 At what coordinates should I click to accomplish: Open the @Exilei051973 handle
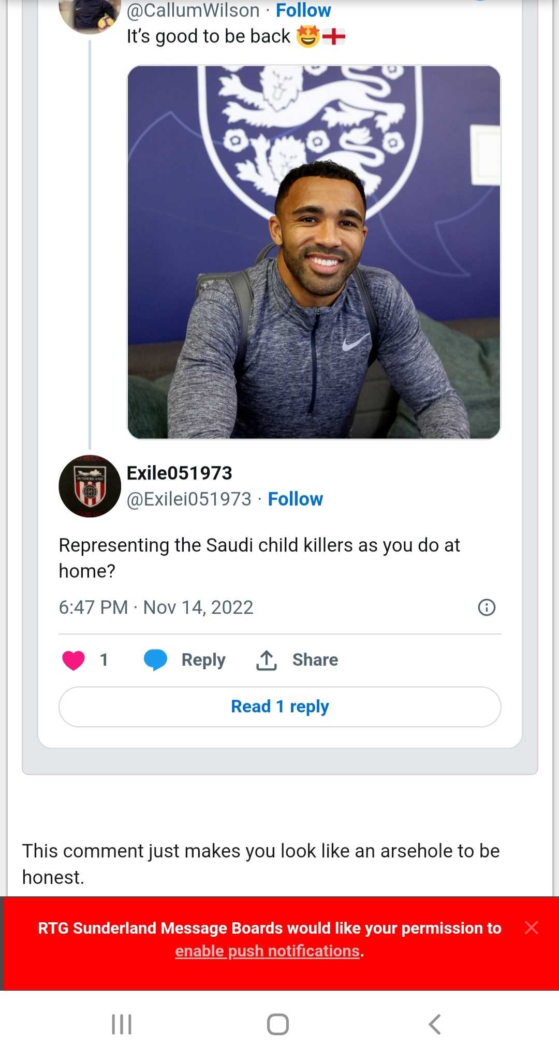pos(189,499)
